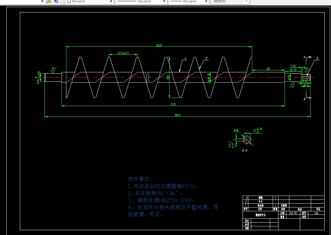Viewport: 331px width, 235px height.
Task: Open the ByLayer color control dropdown
Action: (111, 2)
